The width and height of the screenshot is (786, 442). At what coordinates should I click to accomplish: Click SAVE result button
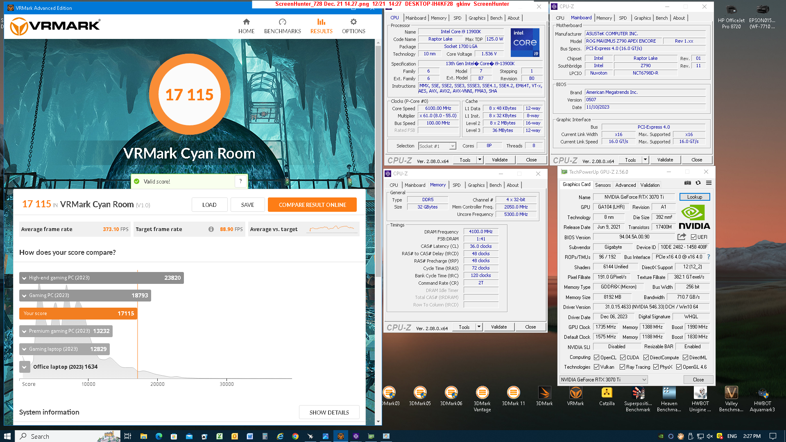[x=247, y=205]
